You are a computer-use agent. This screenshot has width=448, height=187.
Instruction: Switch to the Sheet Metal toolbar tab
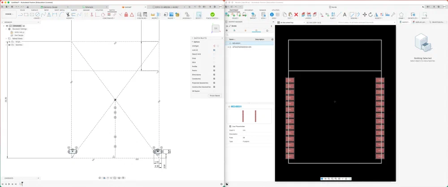(59, 10)
